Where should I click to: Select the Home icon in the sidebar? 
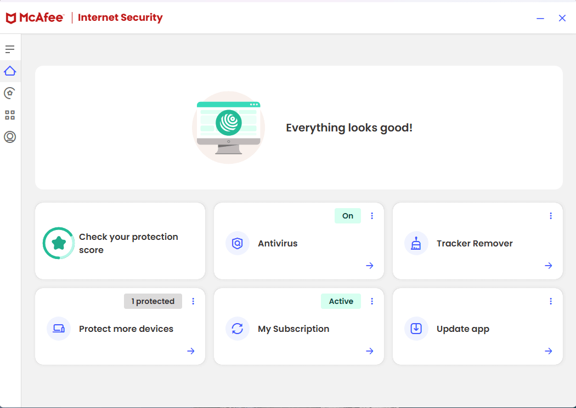pos(10,71)
